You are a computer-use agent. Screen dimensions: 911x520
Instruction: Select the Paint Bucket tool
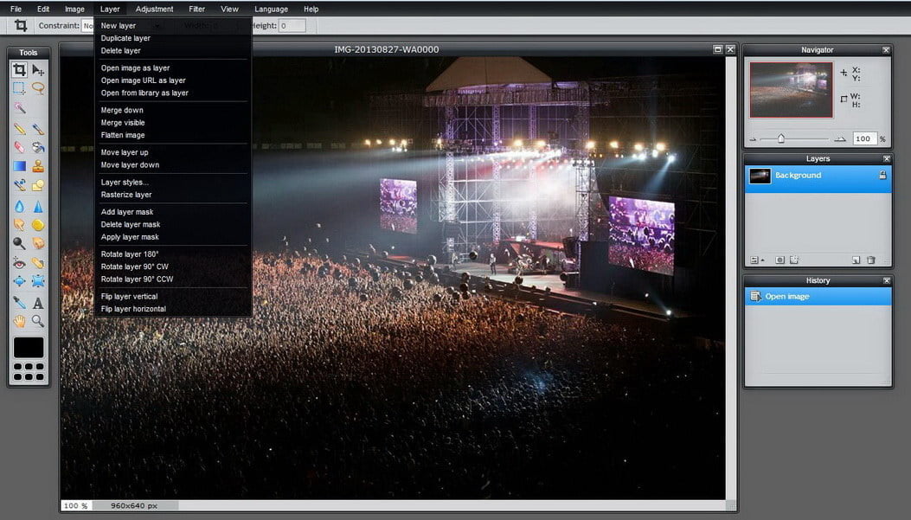click(38, 147)
